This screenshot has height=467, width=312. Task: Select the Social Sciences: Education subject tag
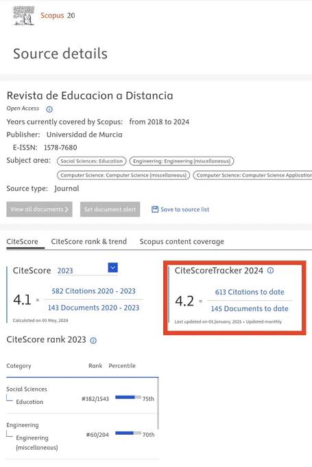[x=92, y=161]
